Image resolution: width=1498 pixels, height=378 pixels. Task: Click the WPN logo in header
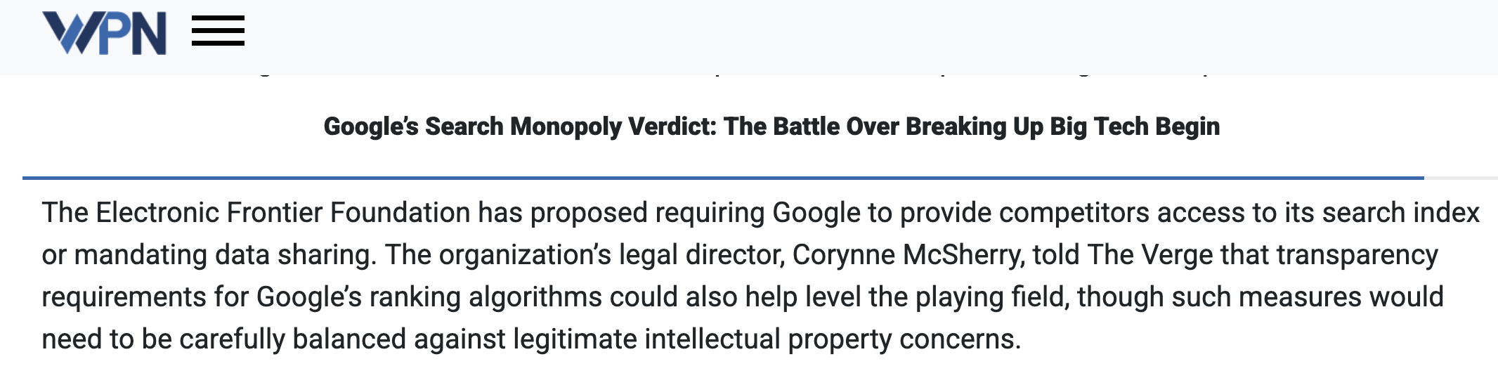coord(104,33)
